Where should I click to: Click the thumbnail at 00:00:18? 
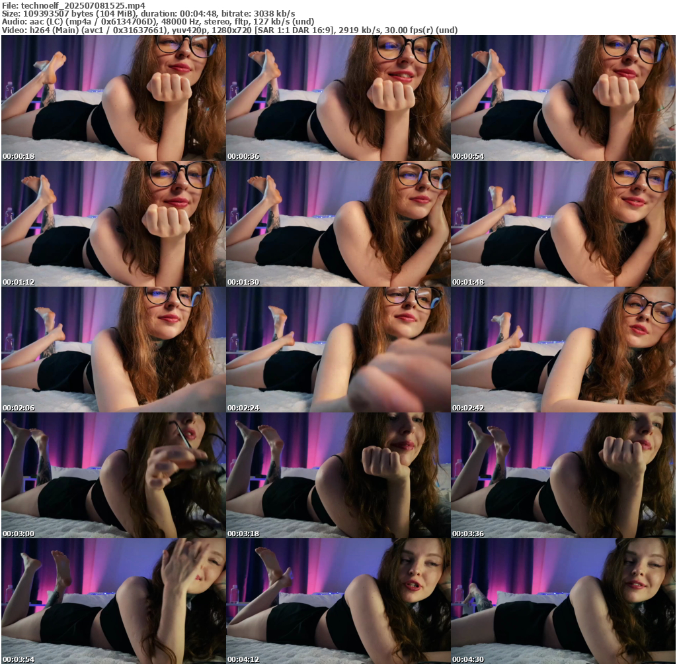point(114,98)
